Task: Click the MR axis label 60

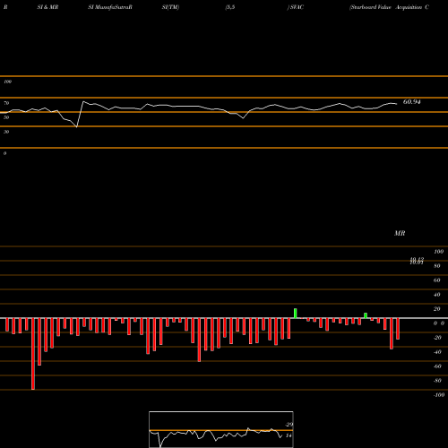Action: coord(436,280)
